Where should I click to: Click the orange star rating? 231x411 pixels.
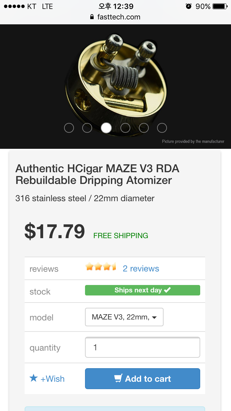coord(100,267)
